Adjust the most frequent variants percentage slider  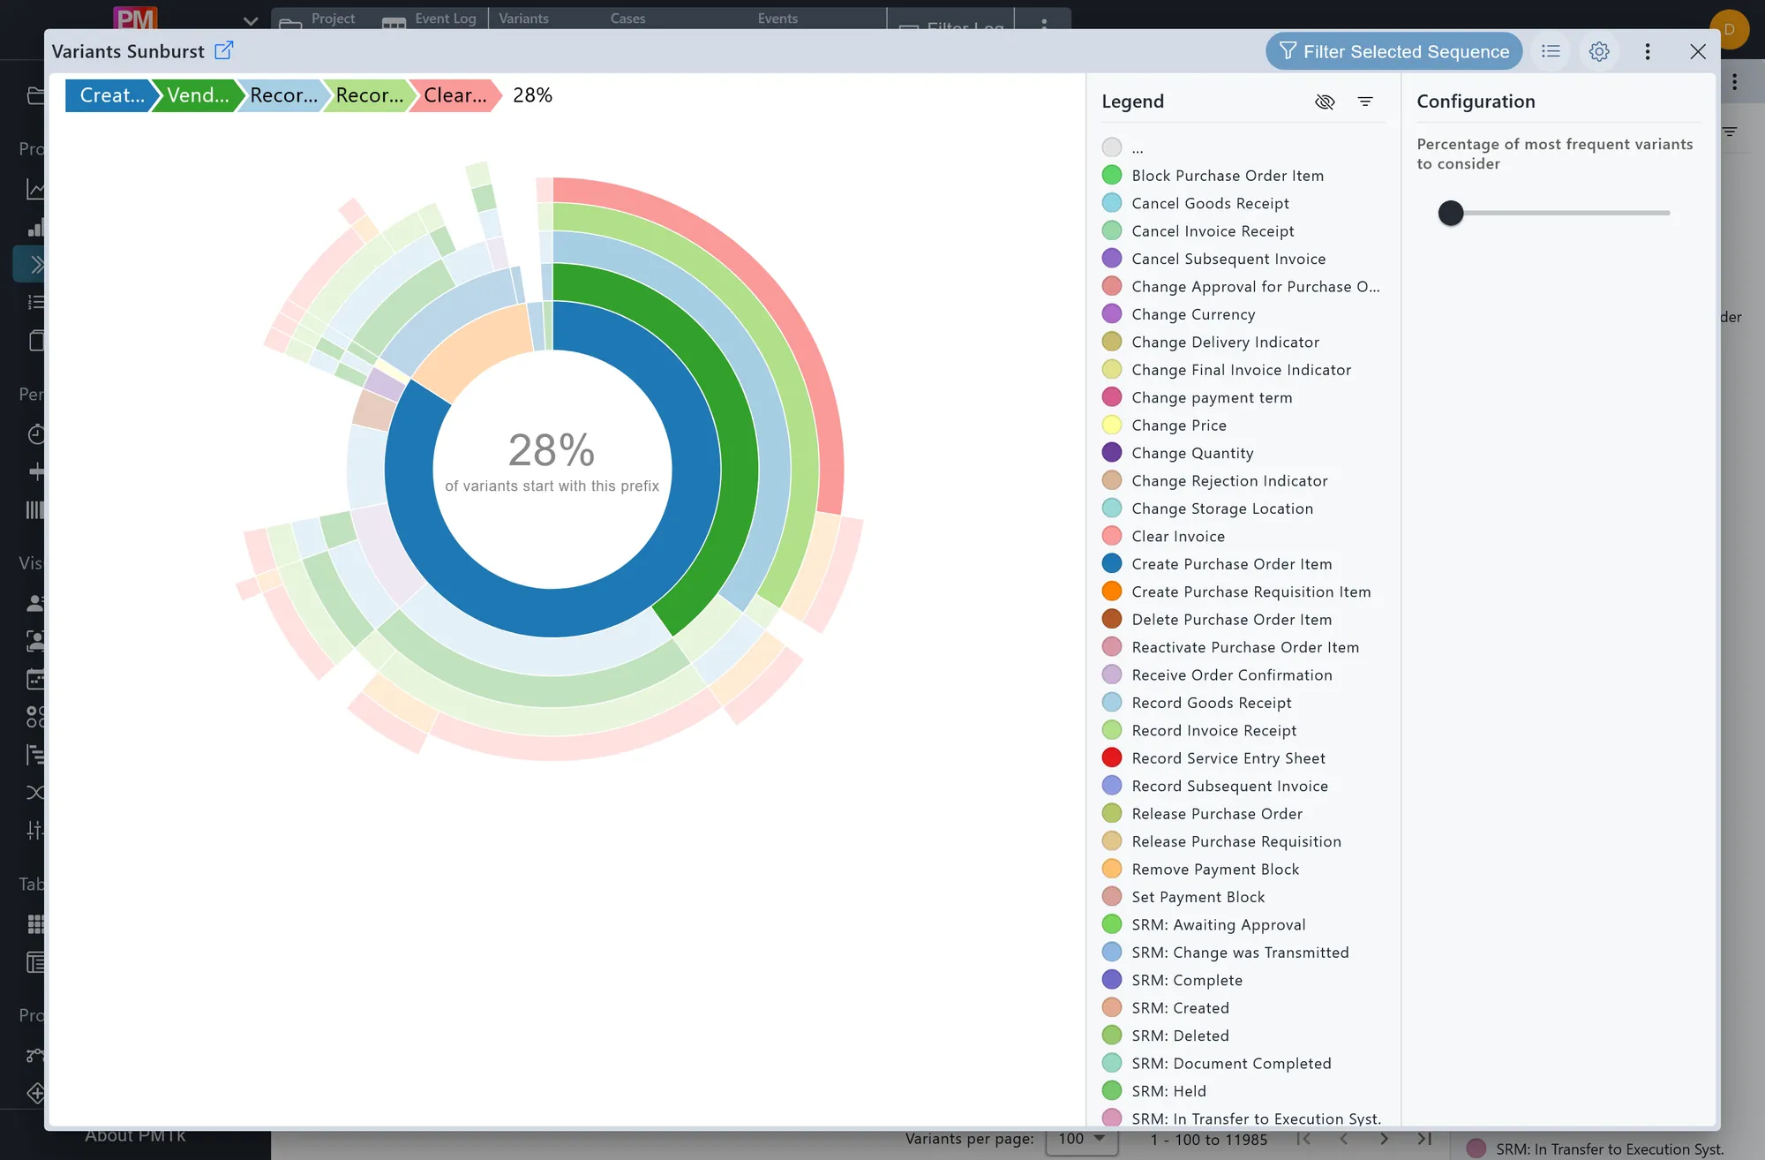pos(1451,213)
